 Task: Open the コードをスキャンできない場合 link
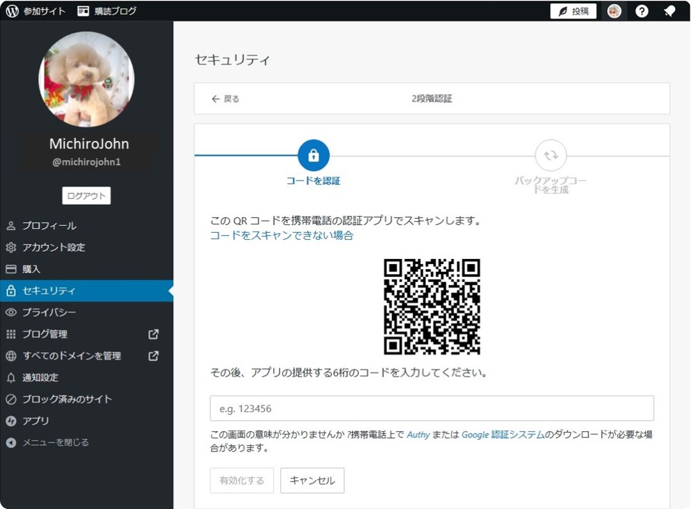[x=284, y=235]
